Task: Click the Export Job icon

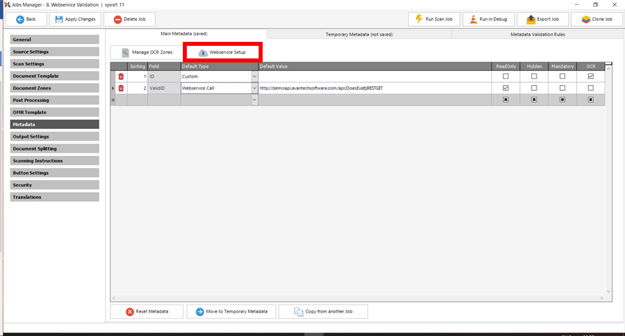Action: click(x=530, y=19)
